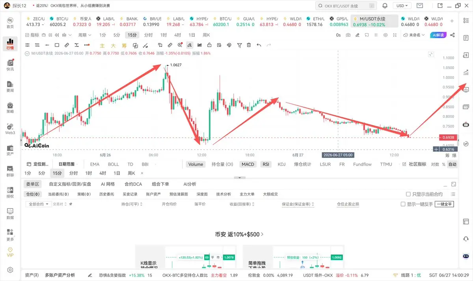The width and height of the screenshot is (473, 281).
Task: Click the trash delete drawings icon
Action: tap(249, 45)
